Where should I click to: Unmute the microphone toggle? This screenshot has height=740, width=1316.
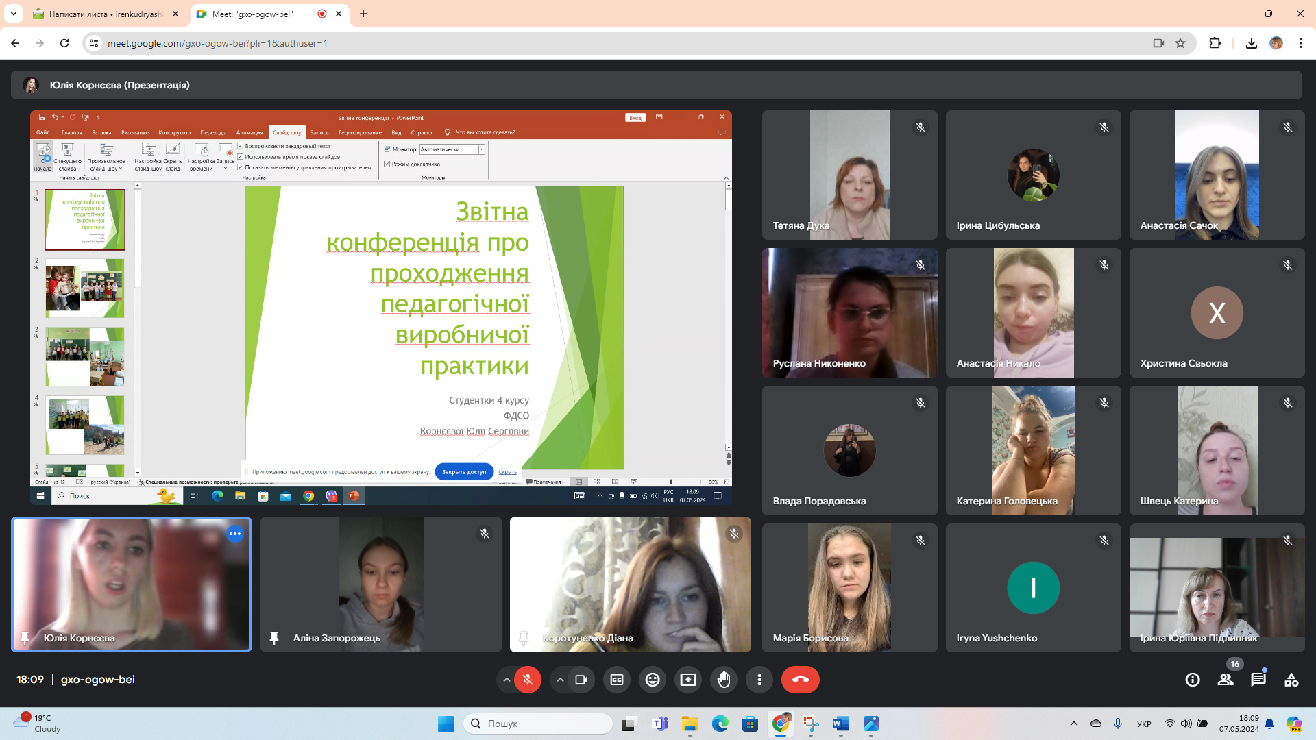528,680
